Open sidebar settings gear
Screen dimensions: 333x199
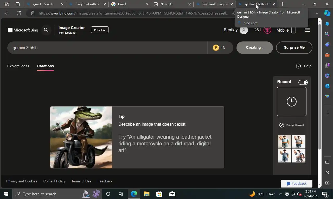[x=327, y=183]
